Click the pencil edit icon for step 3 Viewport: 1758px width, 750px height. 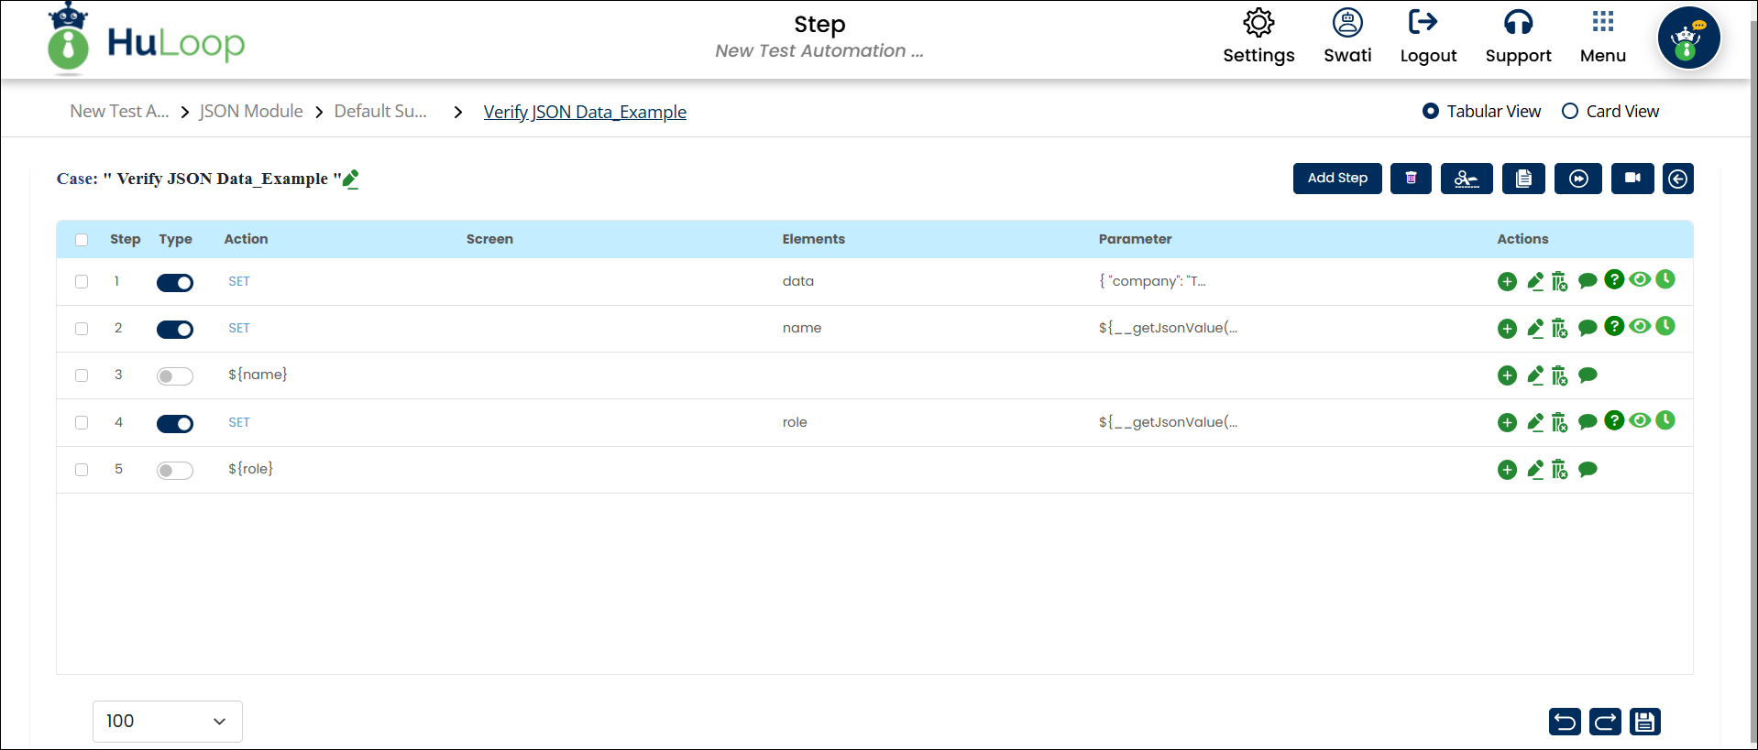1535,375
